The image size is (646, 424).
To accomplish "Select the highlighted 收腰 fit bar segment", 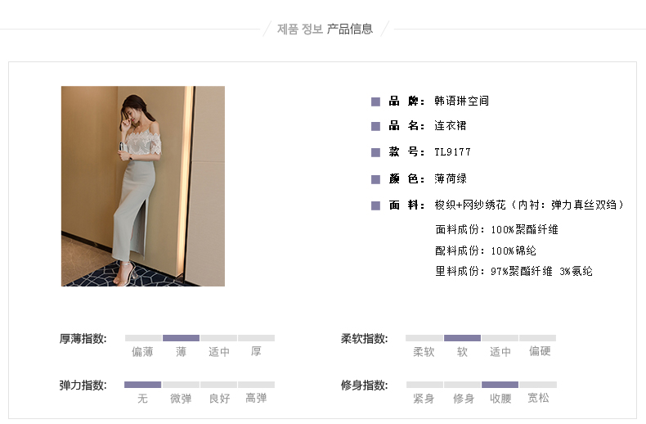I will 500,385.
